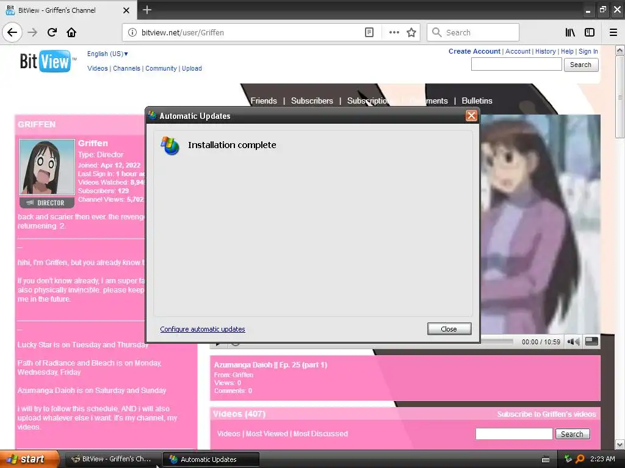The width and height of the screenshot is (625, 468).
Task: Open Azumanga Daioh Ep. 25 video title
Action: coord(270,365)
